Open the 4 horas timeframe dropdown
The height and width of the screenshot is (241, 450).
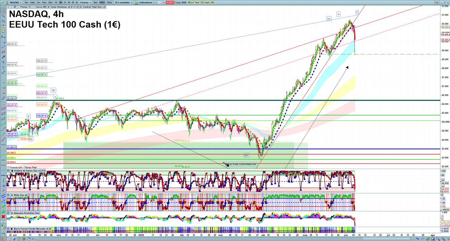(x=85, y=3)
